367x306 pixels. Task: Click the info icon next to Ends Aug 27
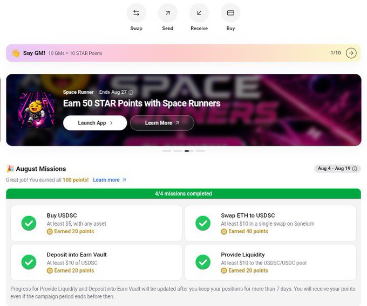coord(131,92)
